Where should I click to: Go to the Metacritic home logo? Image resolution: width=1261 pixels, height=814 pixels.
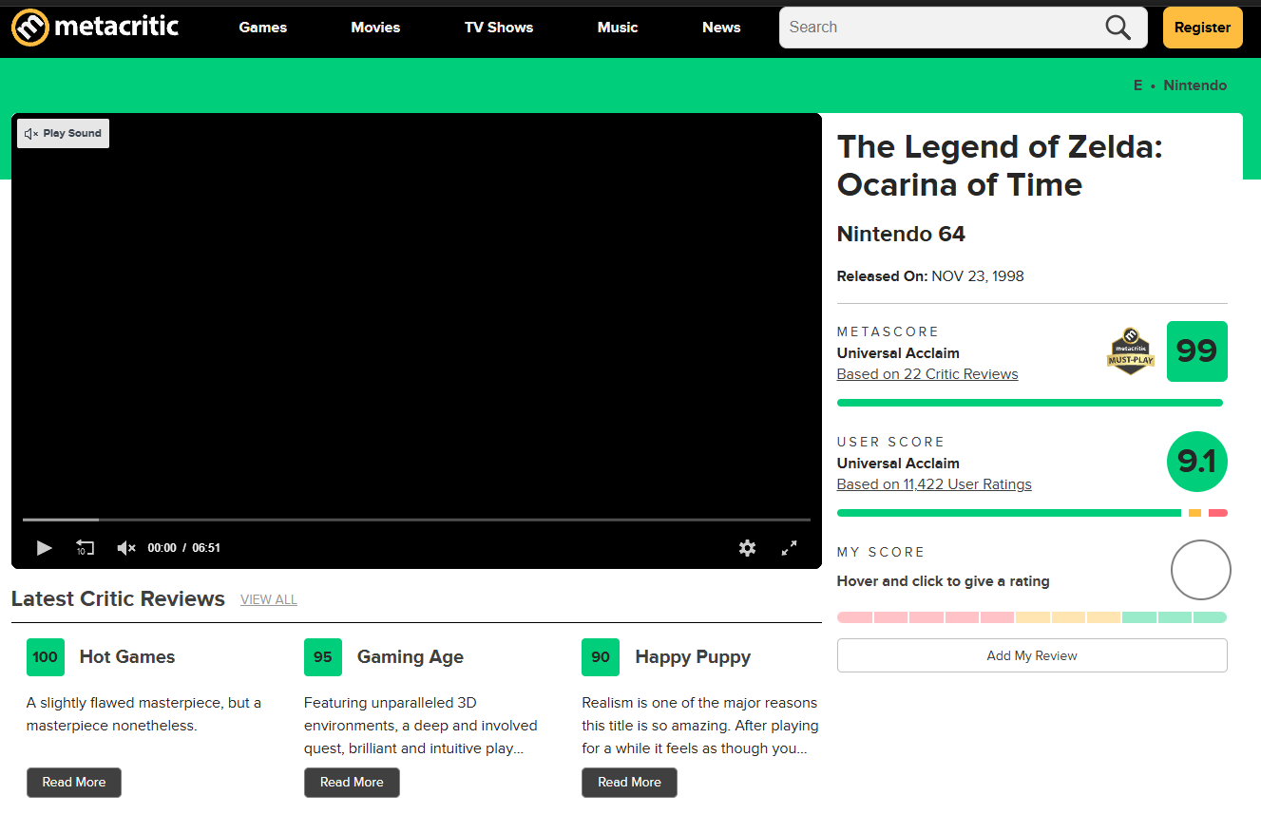tap(95, 27)
